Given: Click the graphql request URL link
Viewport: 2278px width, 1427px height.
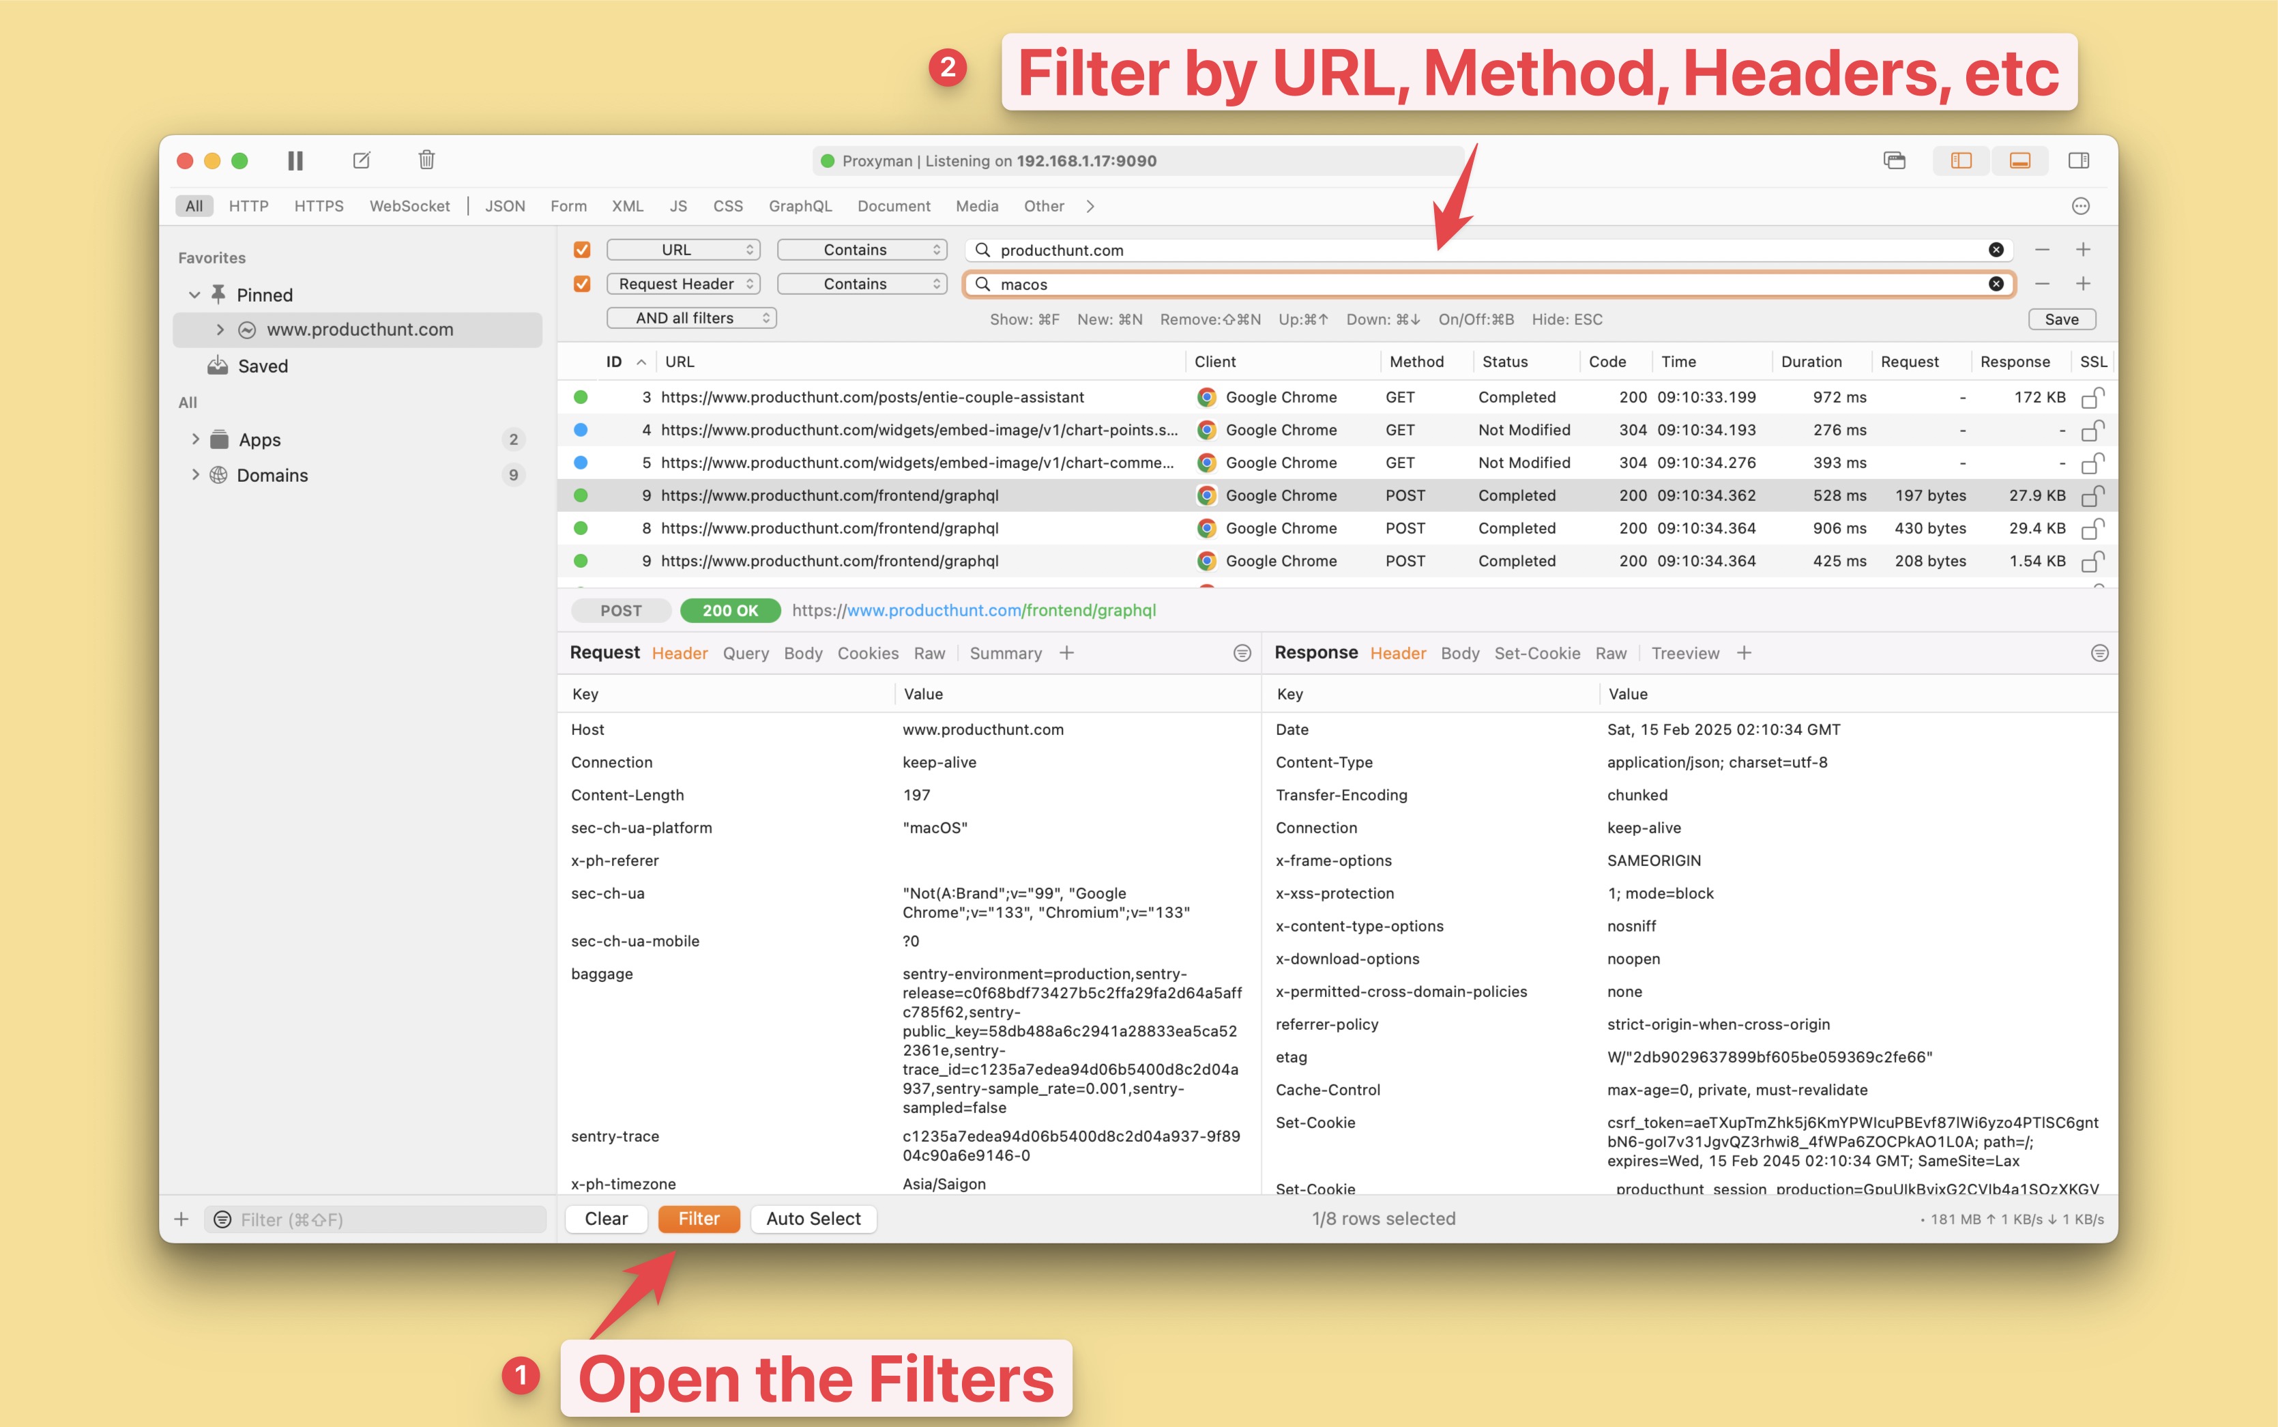Looking at the screenshot, I should (974, 611).
